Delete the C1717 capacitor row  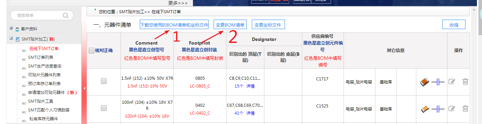point(465,81)
